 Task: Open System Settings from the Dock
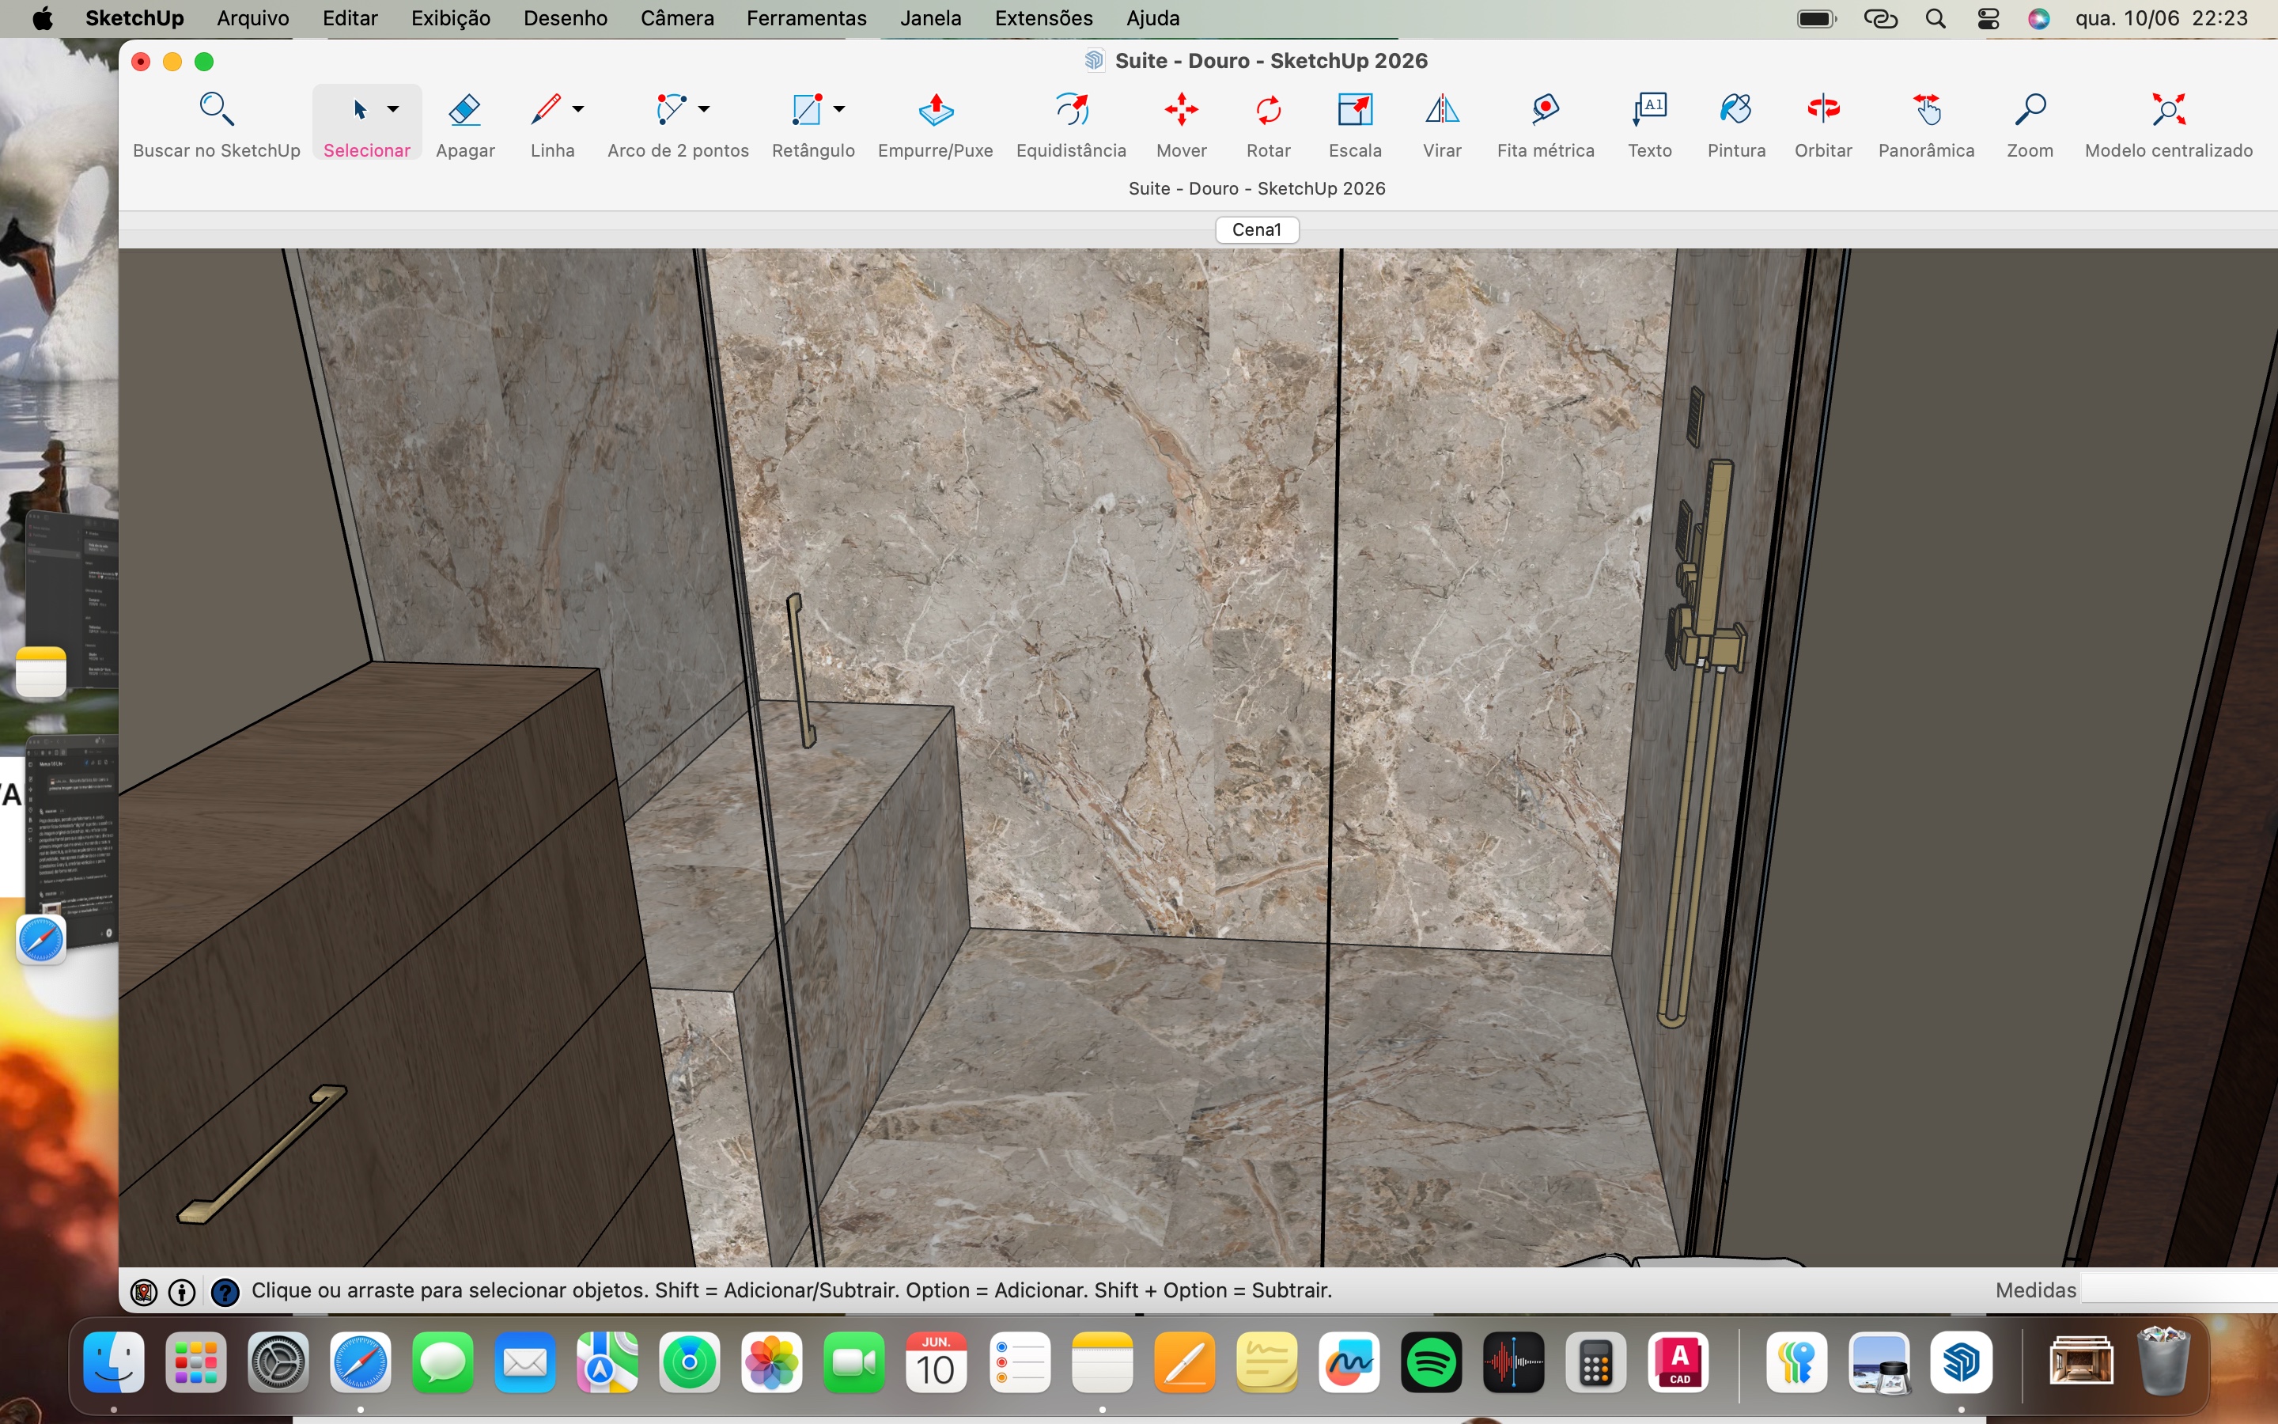278,1363
